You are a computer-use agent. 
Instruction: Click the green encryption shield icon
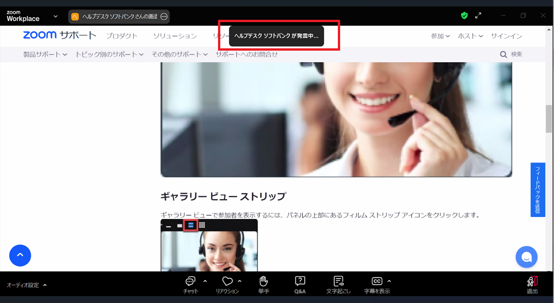pos(464,16)
